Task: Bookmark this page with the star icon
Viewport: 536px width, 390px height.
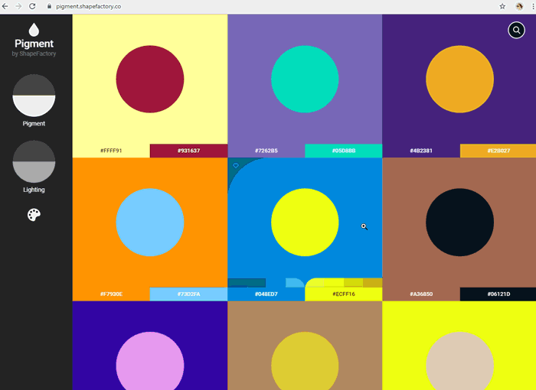Action: tap(502, 6)
